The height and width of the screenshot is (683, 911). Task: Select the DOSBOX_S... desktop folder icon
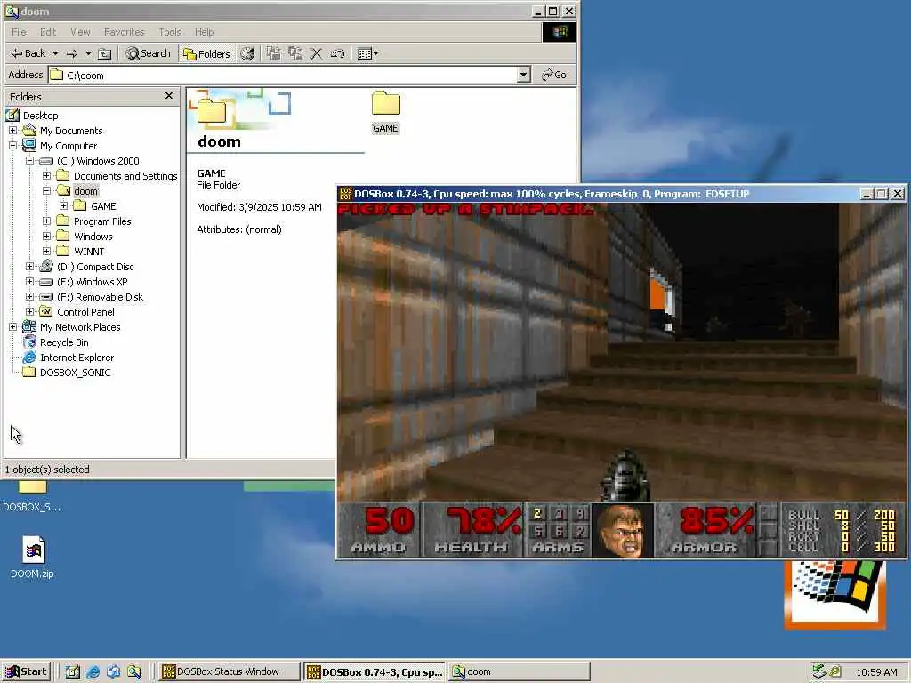(x=32, y=496)
